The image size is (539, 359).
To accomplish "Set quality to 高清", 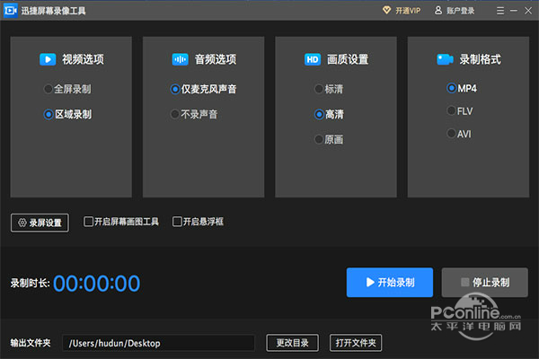I will pyautogui.click(x=319, y=114).
